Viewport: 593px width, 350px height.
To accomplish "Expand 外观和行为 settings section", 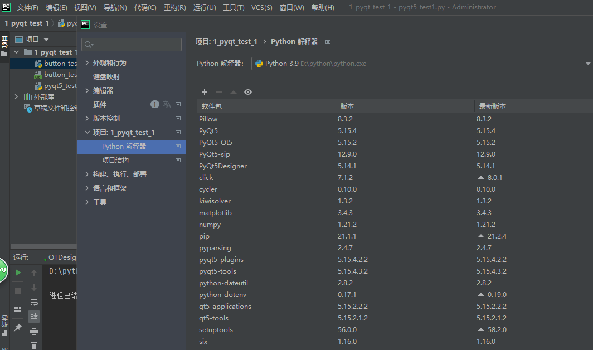I will point(87,63).
